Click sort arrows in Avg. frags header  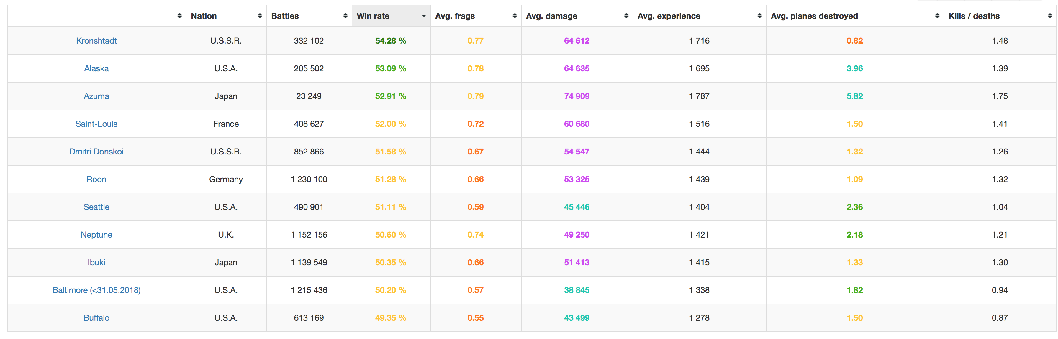[x=514, y=16]
